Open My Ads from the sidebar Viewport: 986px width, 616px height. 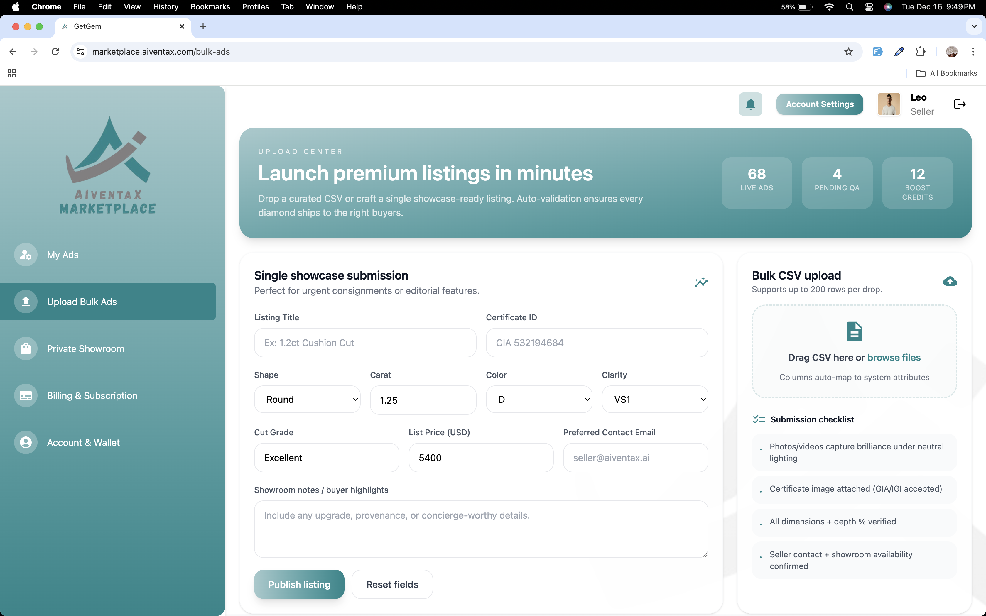[62, 255]
